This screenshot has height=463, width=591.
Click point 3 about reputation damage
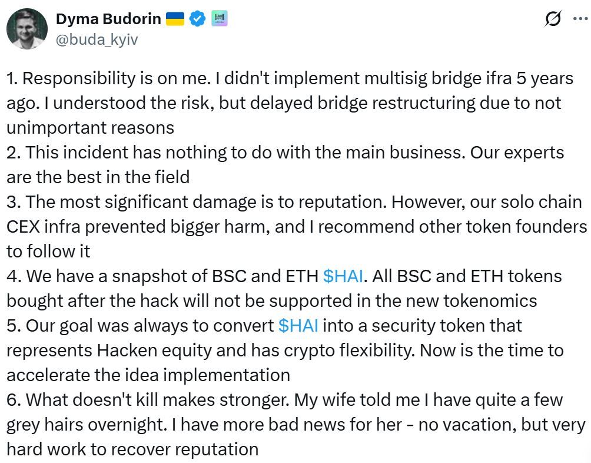(235, 201)
